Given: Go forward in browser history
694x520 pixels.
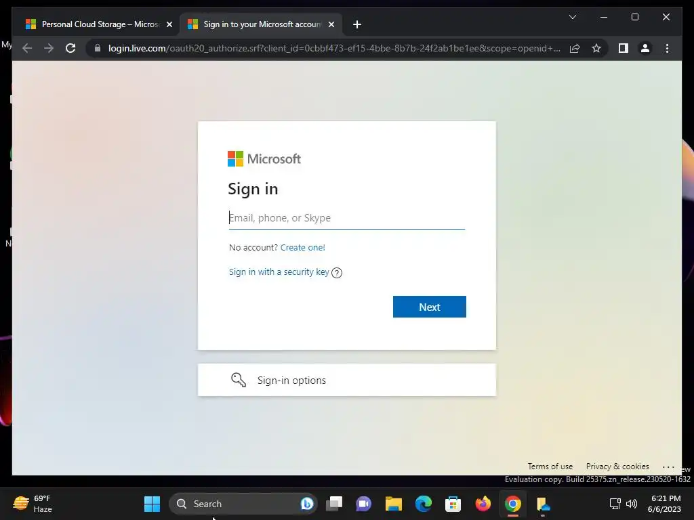Looking at the screenshot, I should click(x=49, y=48).
